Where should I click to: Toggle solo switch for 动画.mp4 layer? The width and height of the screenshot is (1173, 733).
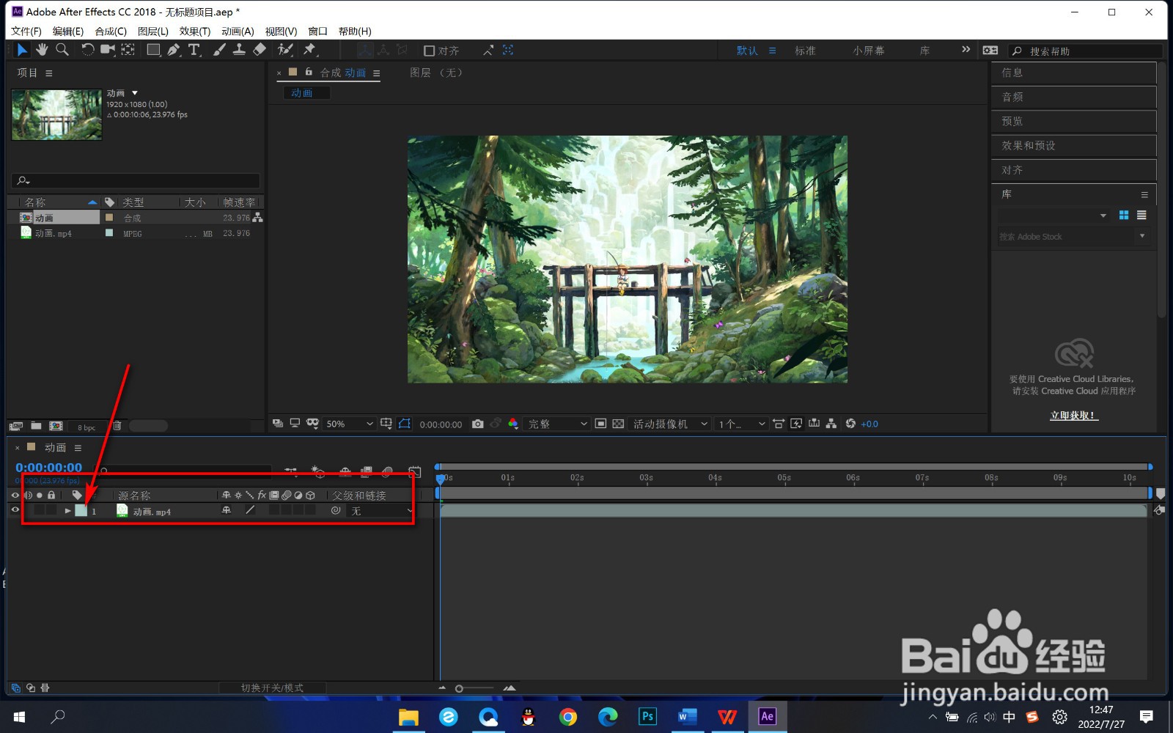coord(40,510)
